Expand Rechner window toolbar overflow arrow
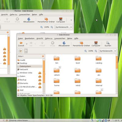 [71, 20]
